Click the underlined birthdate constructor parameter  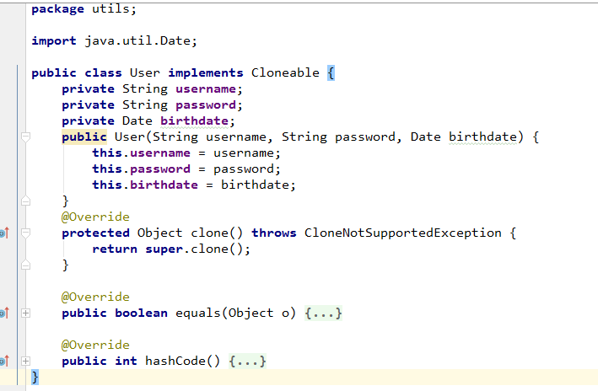[482, 137]
